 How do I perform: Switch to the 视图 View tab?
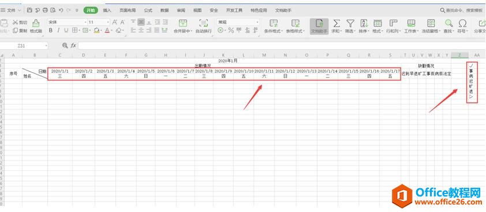point(197,10)
